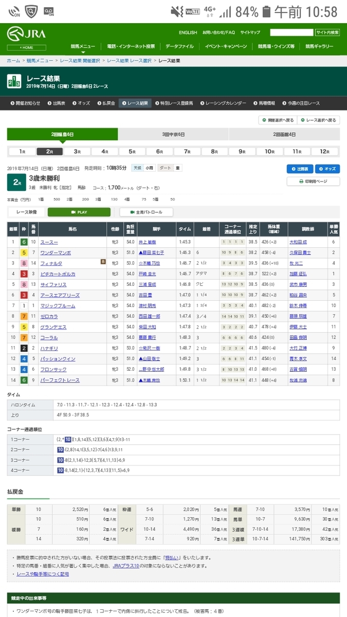Click the blue オッズ button

tap(327, 169)
